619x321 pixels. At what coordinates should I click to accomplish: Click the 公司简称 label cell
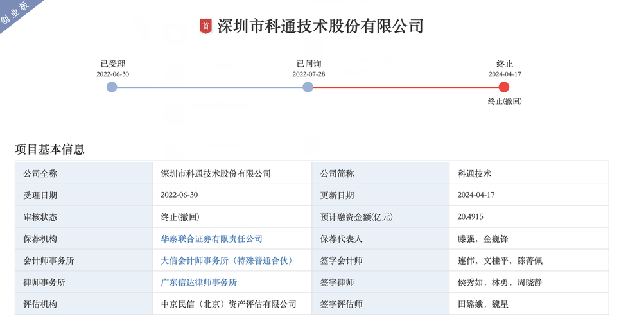click(x=381, y=173)
